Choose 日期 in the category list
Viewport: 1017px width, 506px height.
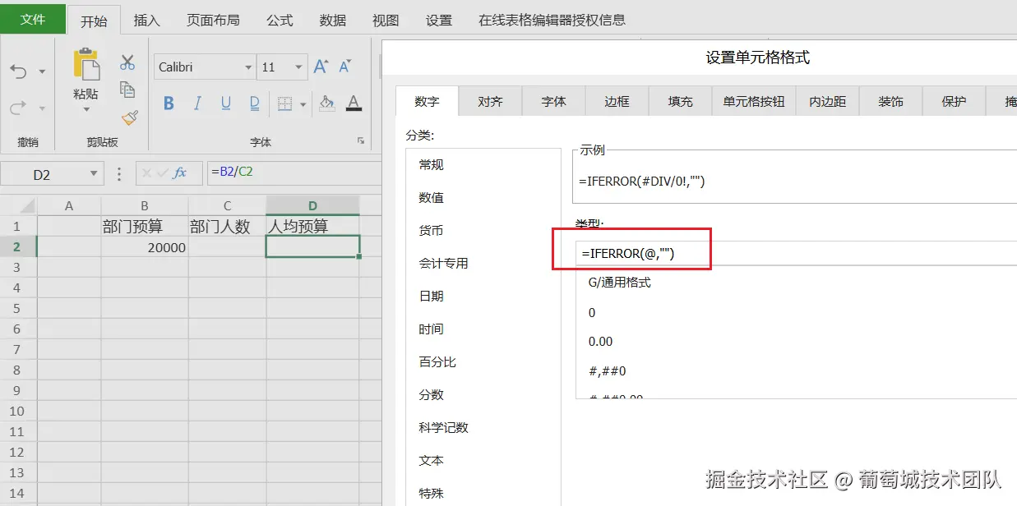click(483, 297)
